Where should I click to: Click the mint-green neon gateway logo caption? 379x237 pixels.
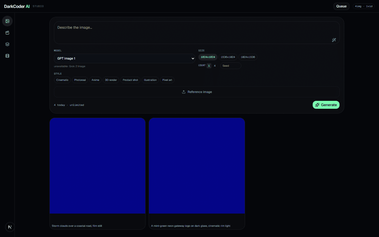pyautogui.click(x=191, y=226)
